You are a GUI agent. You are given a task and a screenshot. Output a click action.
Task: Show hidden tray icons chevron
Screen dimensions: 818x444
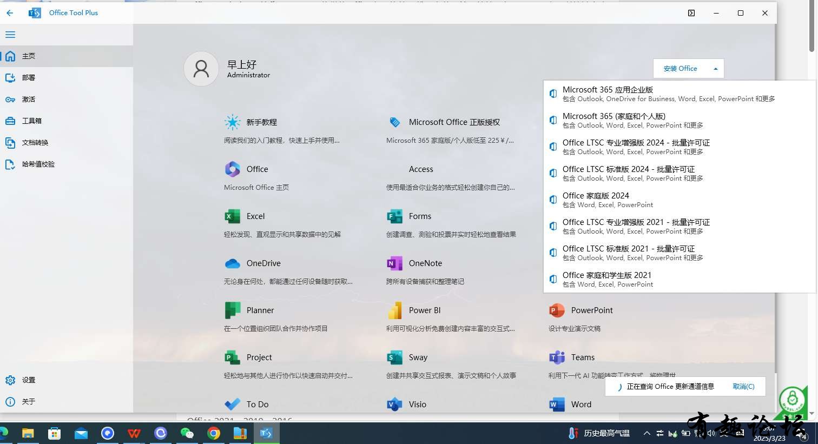point(647,433)
